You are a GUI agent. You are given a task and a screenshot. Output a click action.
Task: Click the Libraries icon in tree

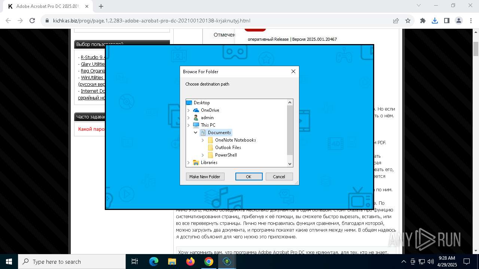point(196,163)
